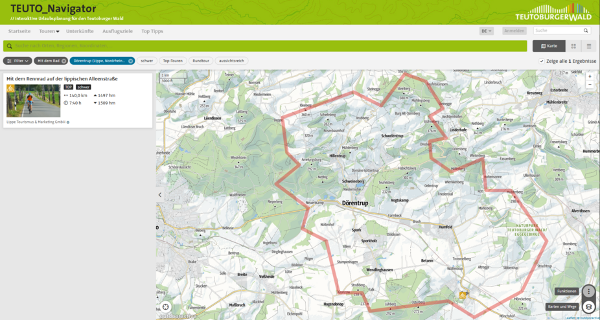Click the Anmelden login button

pos(514,31)
